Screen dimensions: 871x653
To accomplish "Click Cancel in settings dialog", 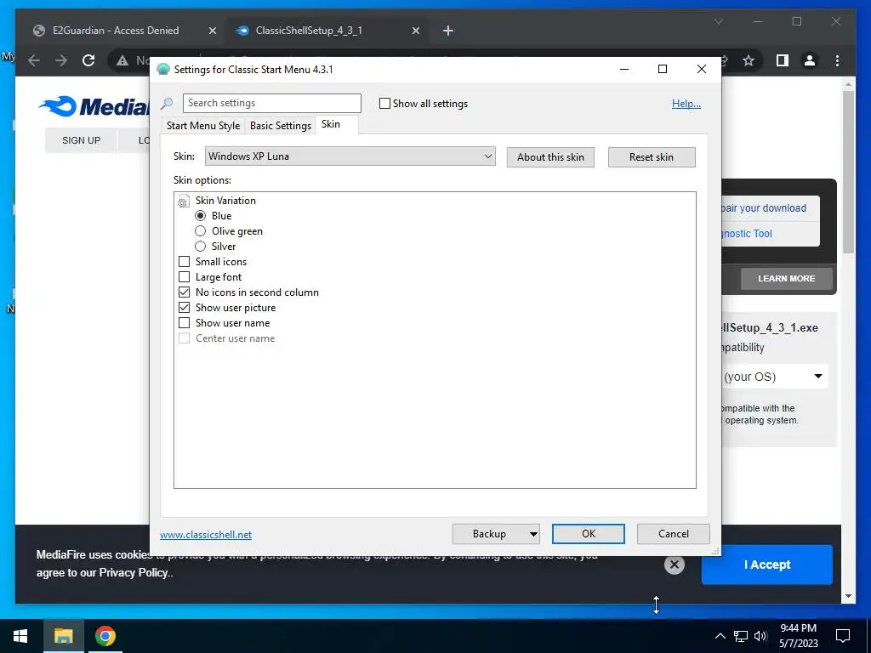I will (674, 534).
